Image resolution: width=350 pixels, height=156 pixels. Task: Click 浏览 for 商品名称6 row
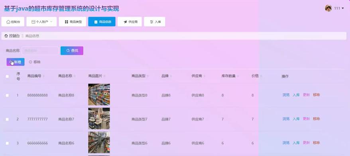coord(286,142)
